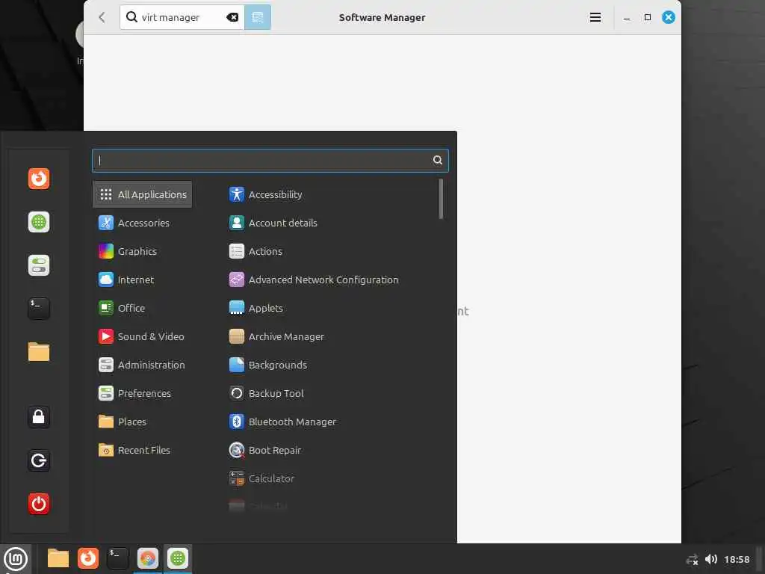Focus the menu search input field

point(270,161)
